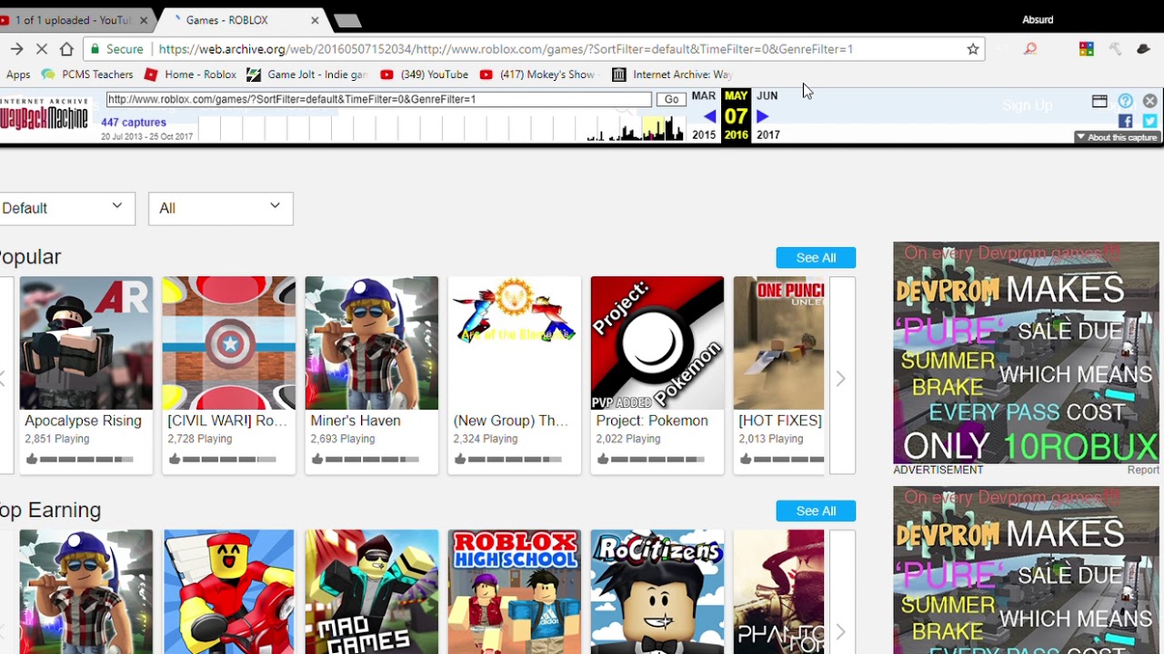Viewport: 1164px width, 654px height.
Task: Open the RoCitizens game thumbnail
Action: pos(657,592)
